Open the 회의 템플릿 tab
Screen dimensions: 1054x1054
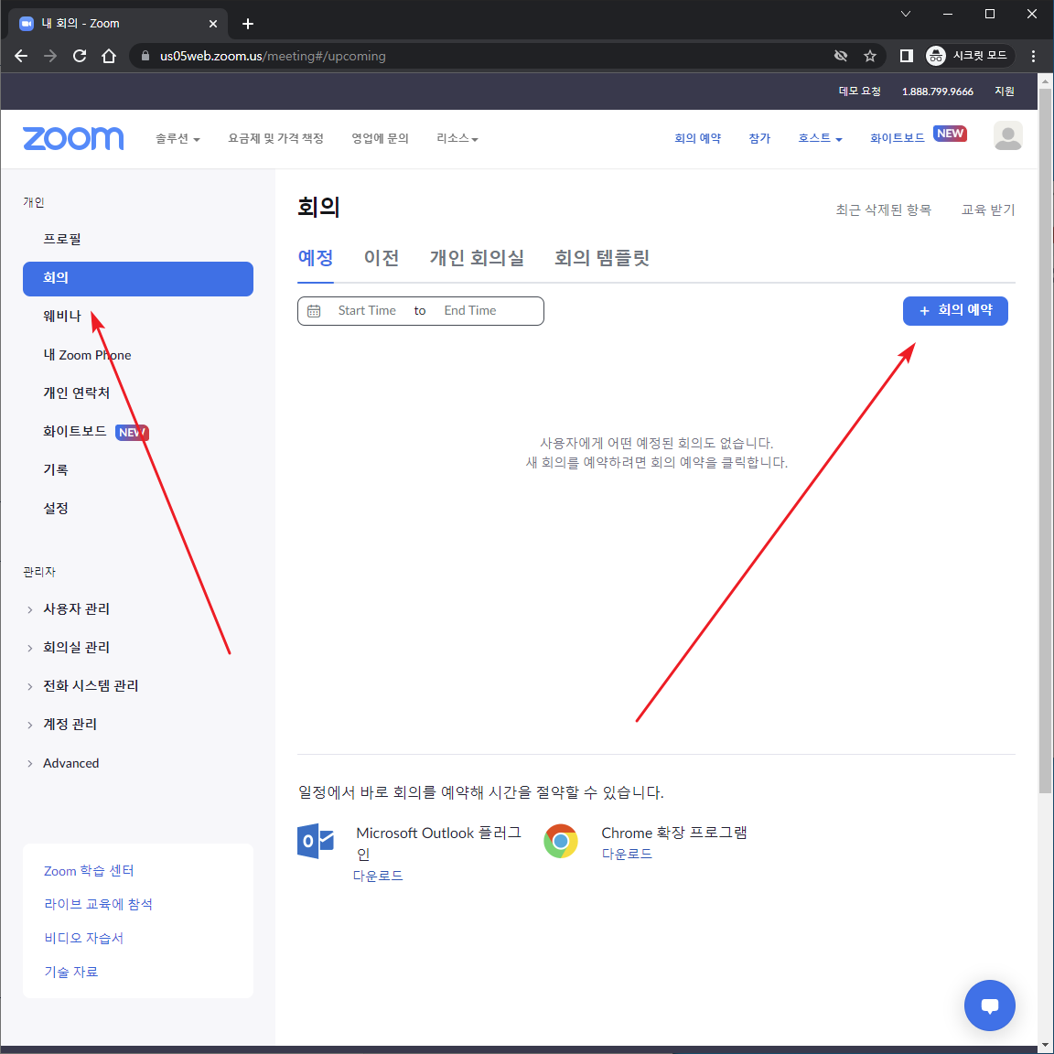[x=602, y=258]
